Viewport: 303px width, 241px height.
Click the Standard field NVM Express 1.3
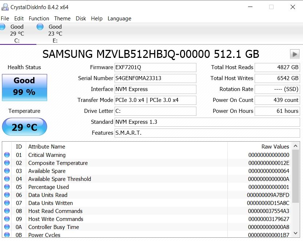[x=207, y=122]
